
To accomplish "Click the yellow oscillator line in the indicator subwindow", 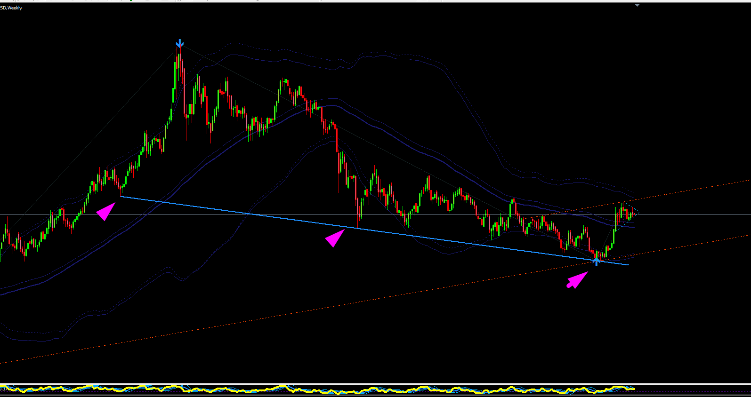I will [318, 389].
